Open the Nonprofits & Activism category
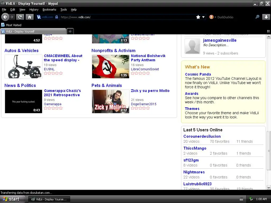Viewport: 271px width, 203px height. point(113,50)
